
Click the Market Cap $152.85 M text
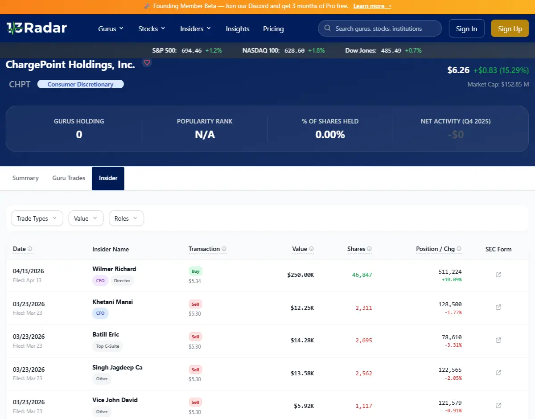(498, 84)
